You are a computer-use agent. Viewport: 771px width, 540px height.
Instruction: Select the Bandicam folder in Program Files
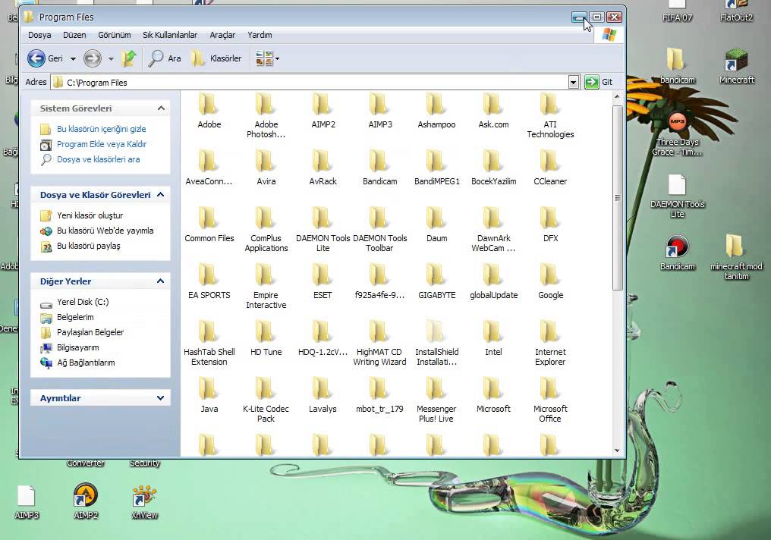(x=379, y=168)
